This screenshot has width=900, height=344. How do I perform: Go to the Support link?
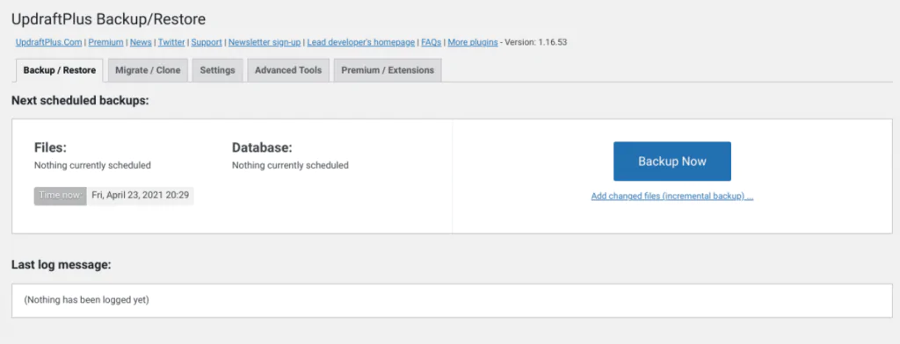(x=207, y=42)
